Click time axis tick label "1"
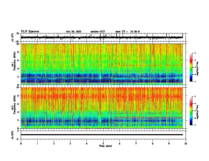The height and width of the screenshot is (161, 209). 37,144
